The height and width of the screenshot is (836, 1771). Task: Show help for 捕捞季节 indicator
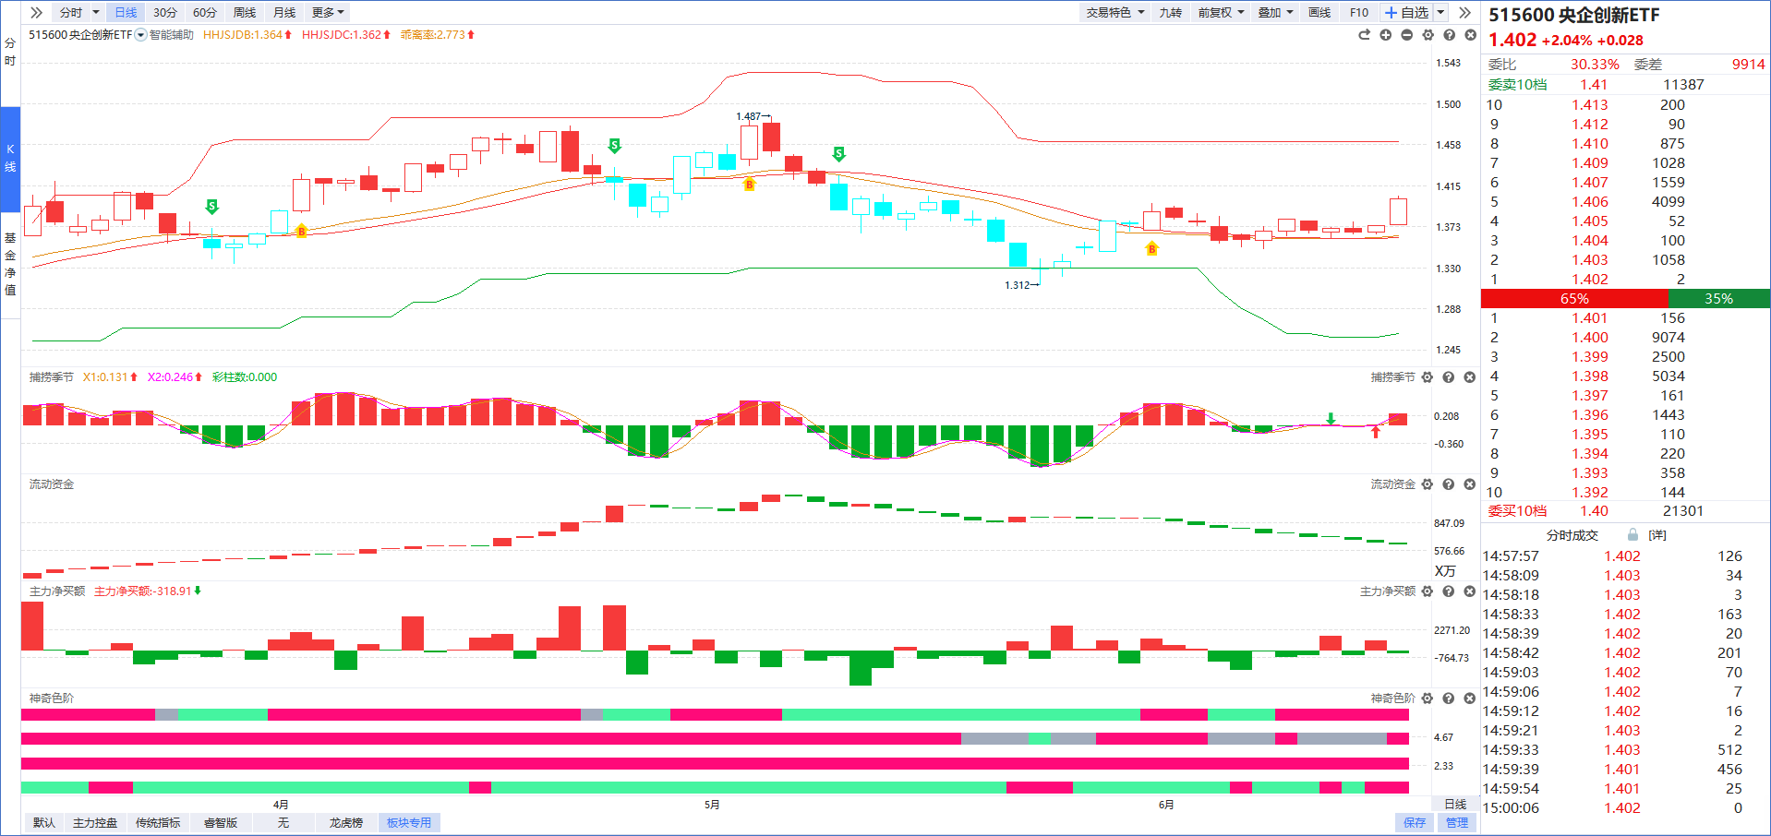[1449, 377]
